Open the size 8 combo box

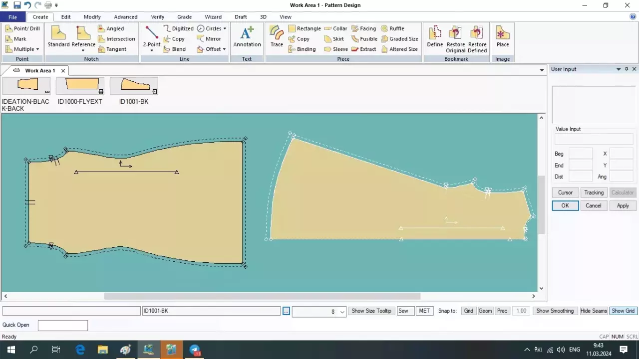point(342,312)
